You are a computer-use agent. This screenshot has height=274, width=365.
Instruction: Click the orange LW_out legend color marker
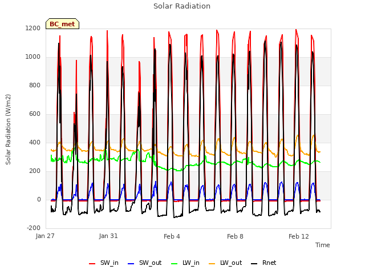click(x=212, y=264)
